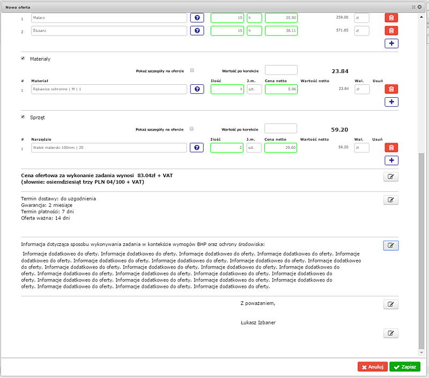Add a new equipment row with plus
This screenshot has width=429, height=378.
click(391, 160)
